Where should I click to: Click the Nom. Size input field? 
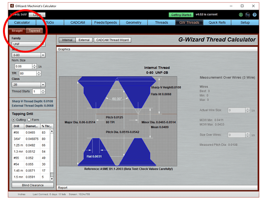pyautogui.click(x=23, y=66)
